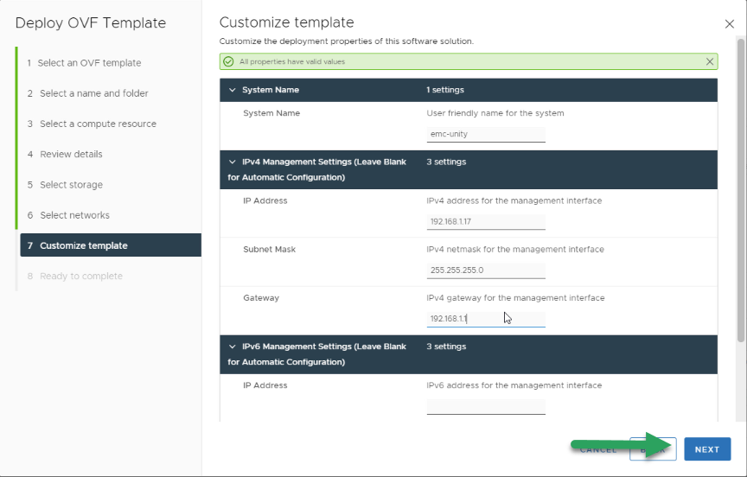Go to step 1 Select an OVF template
Screen dimensions: 747x477
[84, 63]
